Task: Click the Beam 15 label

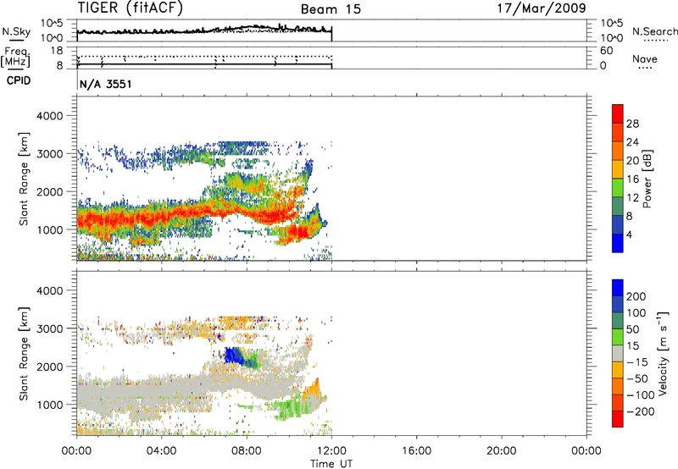Action: click(x=331, y=9)
